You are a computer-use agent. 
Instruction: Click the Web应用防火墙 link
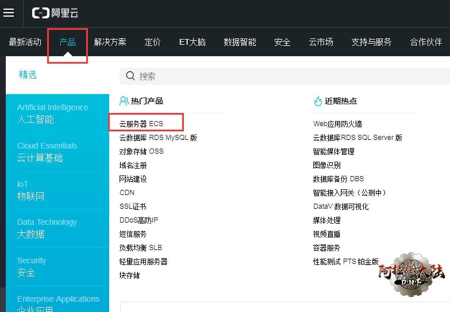click(337, 124)
